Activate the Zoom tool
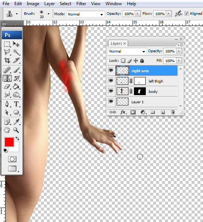This screenshot has height=222, width=203. (16, 130)
